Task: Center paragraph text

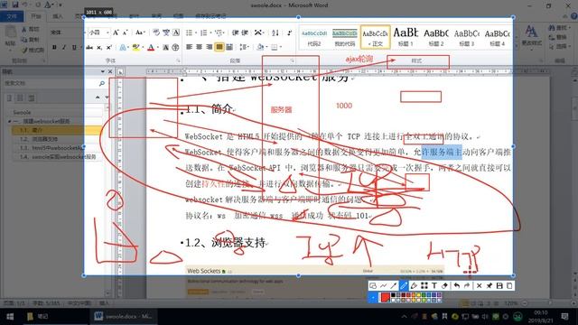Action: [199, 47]
